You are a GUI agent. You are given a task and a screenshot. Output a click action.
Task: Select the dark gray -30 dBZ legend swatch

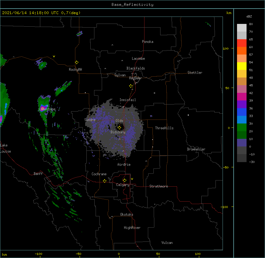pyautogui.click(x=242, y=158)
